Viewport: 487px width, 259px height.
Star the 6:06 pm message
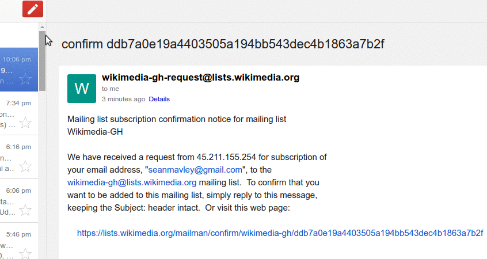[x=25, y=210]
